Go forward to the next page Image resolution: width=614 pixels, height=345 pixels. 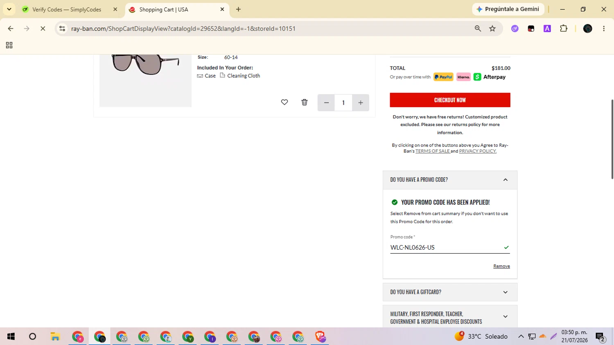(x=27, y=29)
